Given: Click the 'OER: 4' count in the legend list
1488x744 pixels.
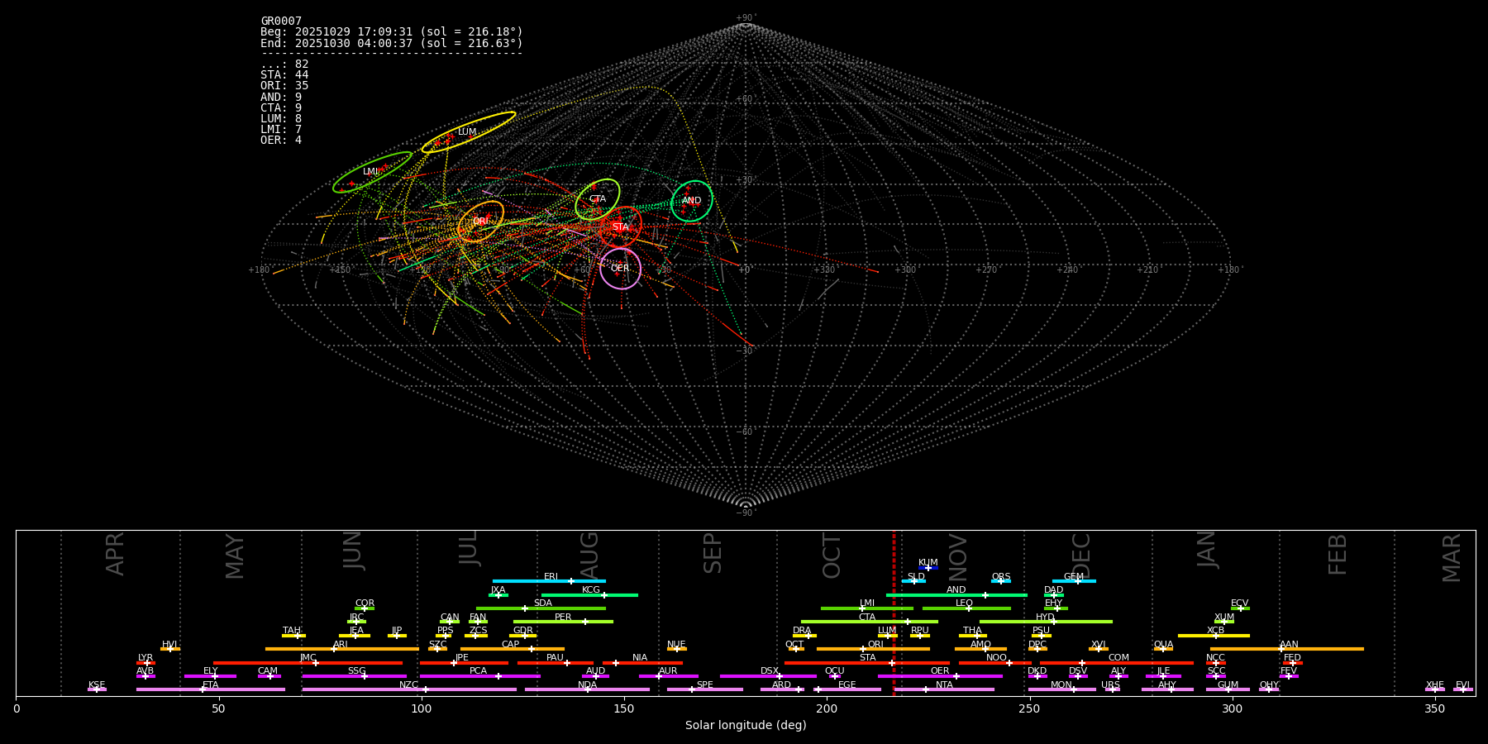Looking at the screenshot, I should point(281,141).
